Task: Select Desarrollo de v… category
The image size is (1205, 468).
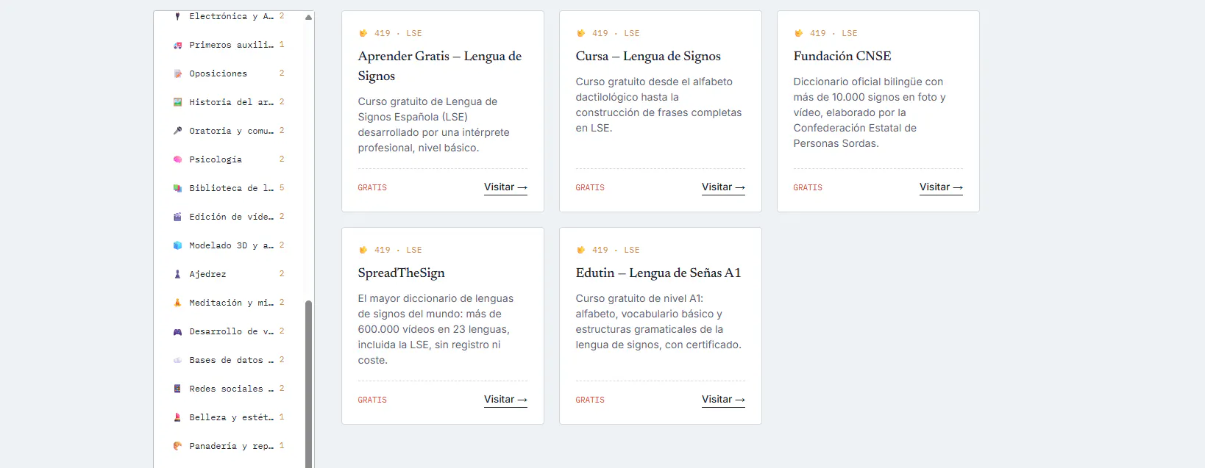Action: point(229,331)
